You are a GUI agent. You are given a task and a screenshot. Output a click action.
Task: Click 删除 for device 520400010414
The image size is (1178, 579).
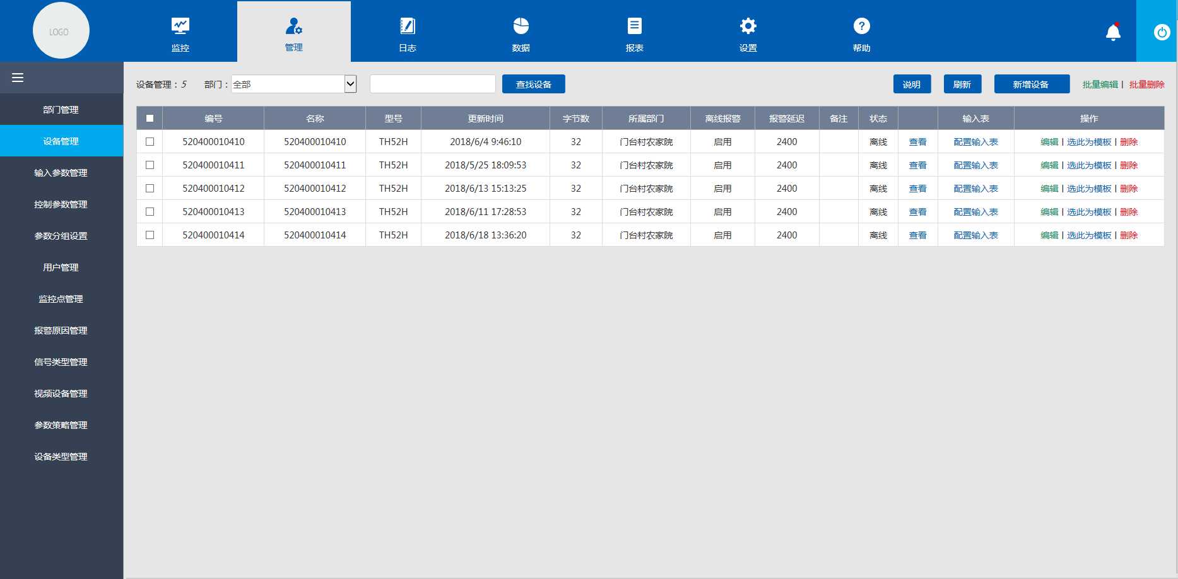click(x=1129, y=235)
